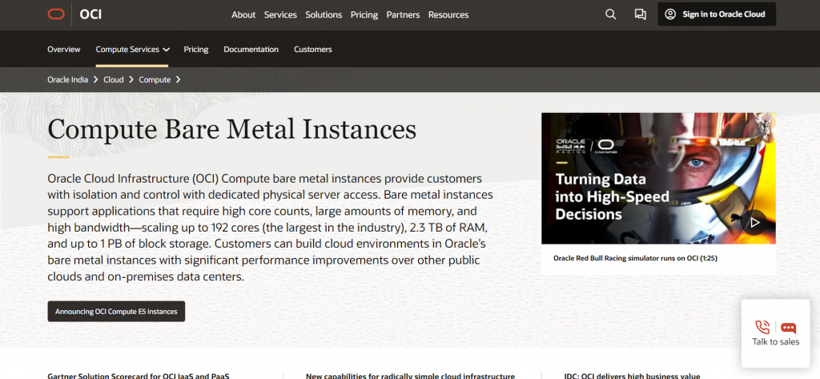Open New capabilities for cloud infrastructure link
Image resolution: width=820 pixels, height=379 pixels.
(x=411, y=376)
